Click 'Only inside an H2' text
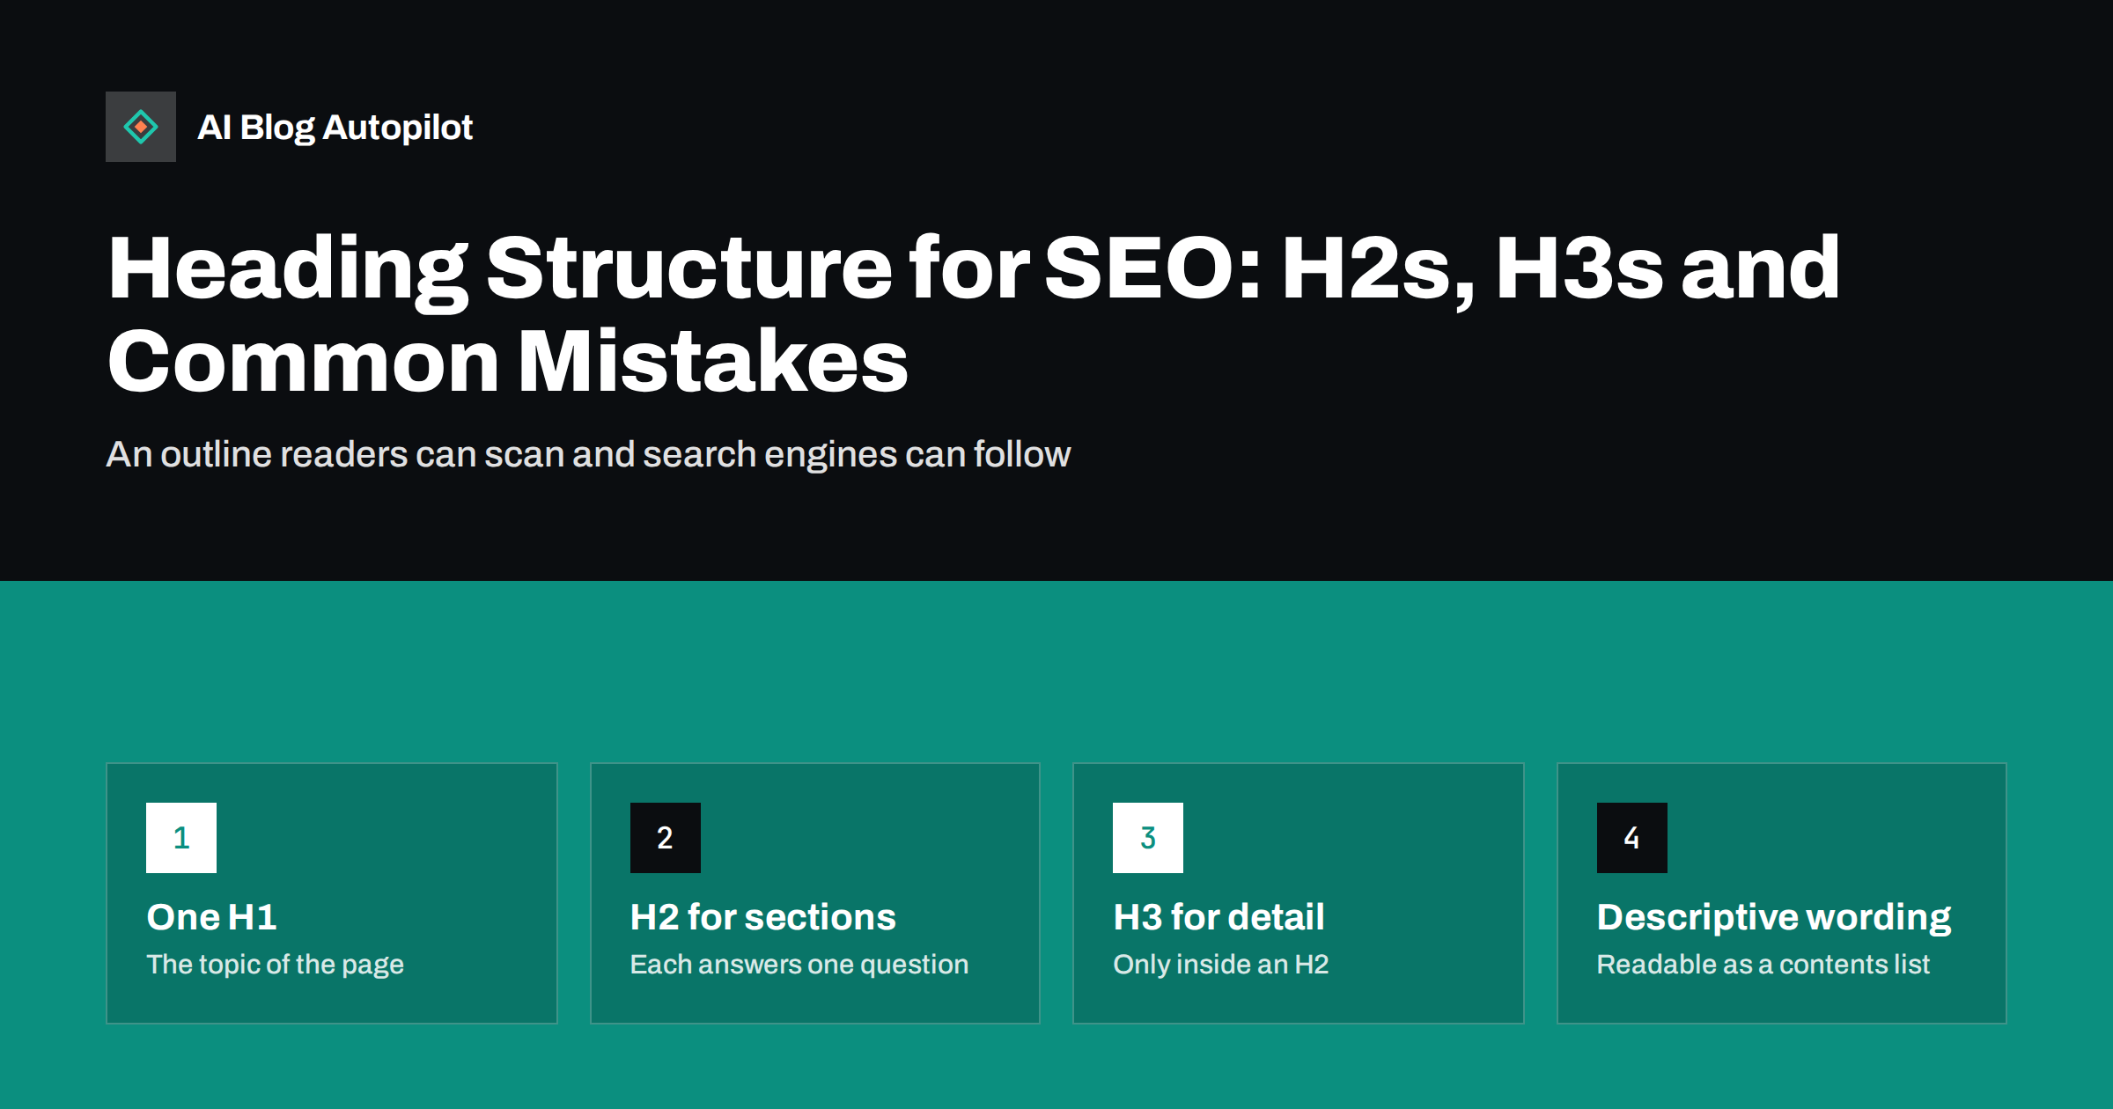The height and width of the screenshot is (1109, 2113). tap(1221, 965)
